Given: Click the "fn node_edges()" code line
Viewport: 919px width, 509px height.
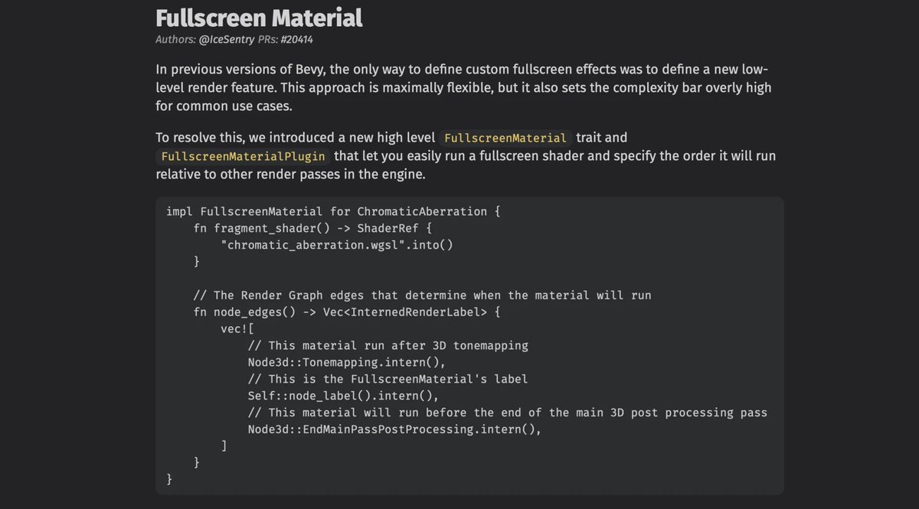Looking at the screenshot, I should pyautogui.click(x=347, y=312).
